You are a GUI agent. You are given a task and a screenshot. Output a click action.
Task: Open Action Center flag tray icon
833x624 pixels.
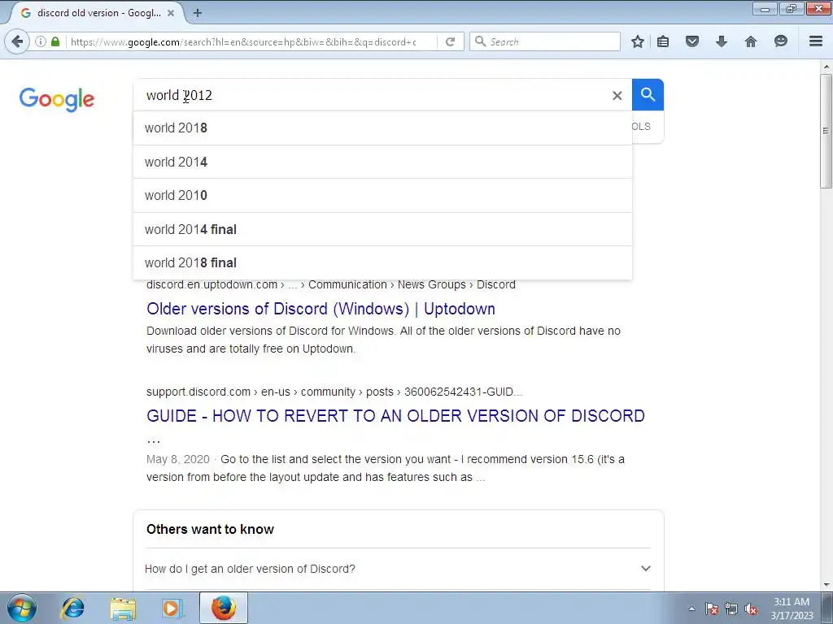coord(711,609)
